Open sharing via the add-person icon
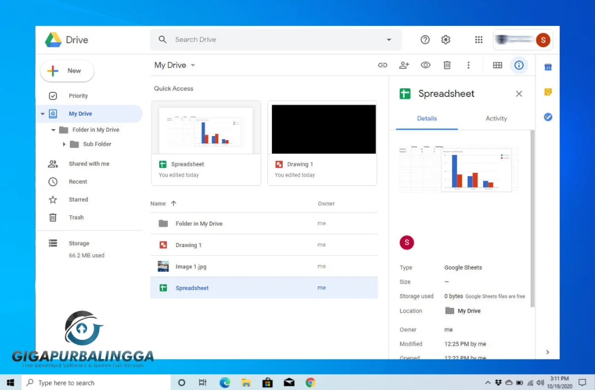595x390 pixels. [404, 65]
